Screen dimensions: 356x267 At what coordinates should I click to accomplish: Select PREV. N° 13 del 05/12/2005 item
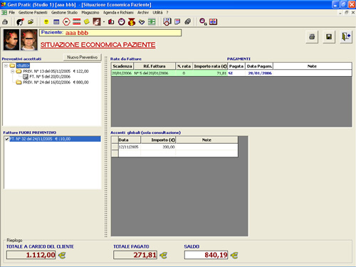[x=56, y=71]
